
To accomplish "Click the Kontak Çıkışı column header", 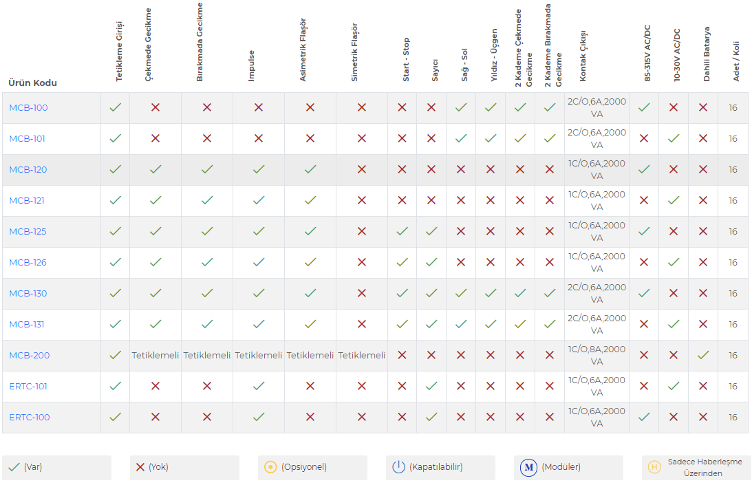I will [583, 56].
